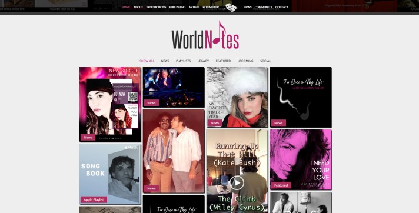
Task: Open the Song Book Apple Music card
Action: point(110,174)
